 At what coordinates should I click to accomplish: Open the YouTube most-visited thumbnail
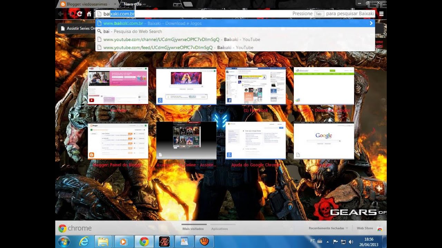tap(118, 86)
